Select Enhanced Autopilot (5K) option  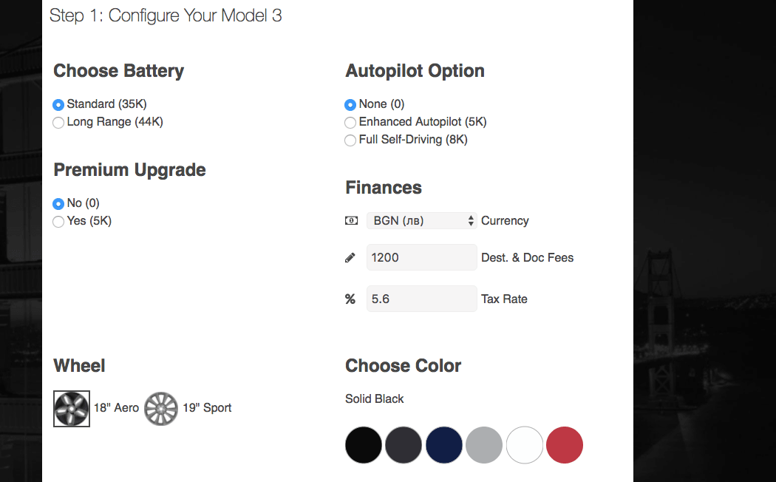click(350, 123)
